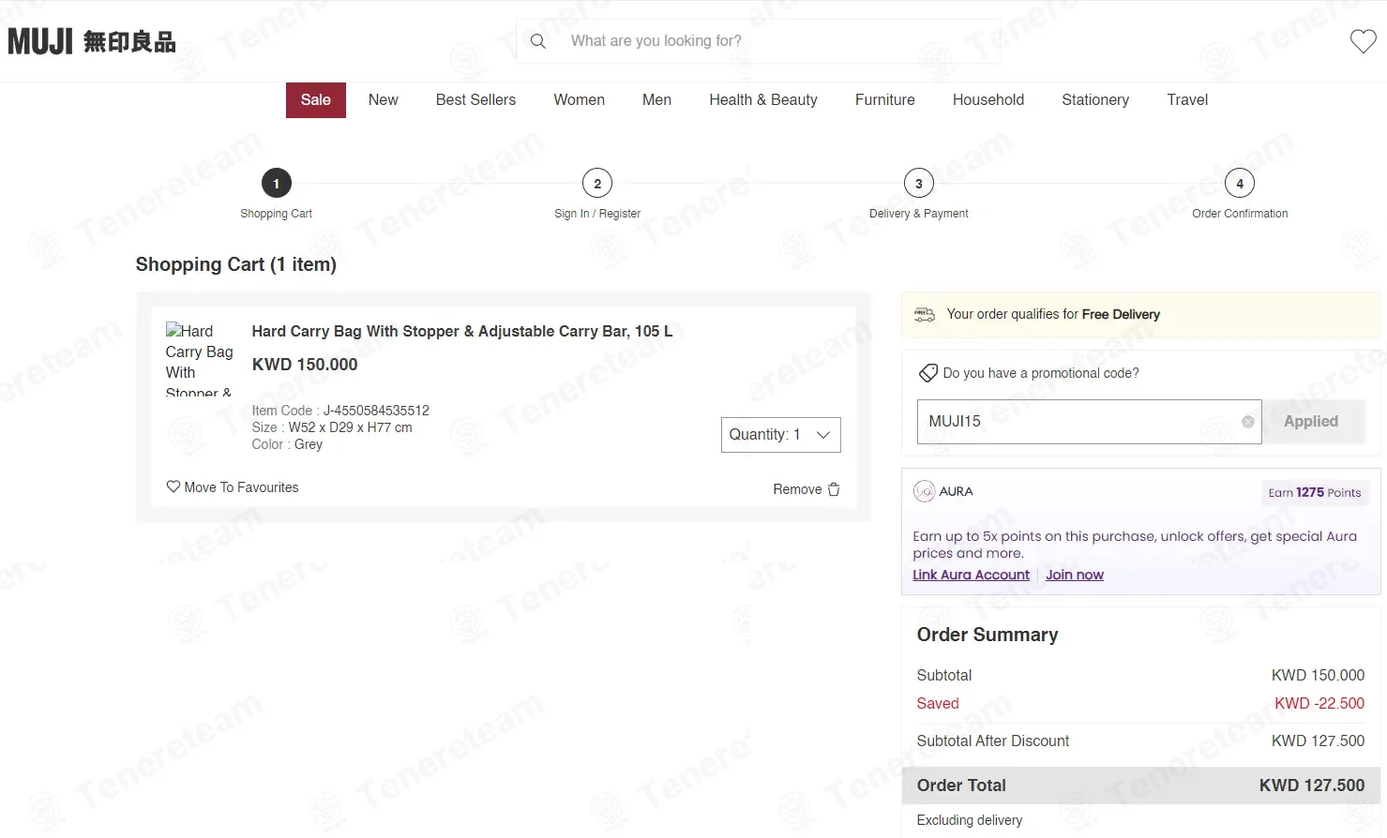The height and width of the screenshot is (838, 1387).
Task: Click the promotional code input field
Action: pos(1089,422)
